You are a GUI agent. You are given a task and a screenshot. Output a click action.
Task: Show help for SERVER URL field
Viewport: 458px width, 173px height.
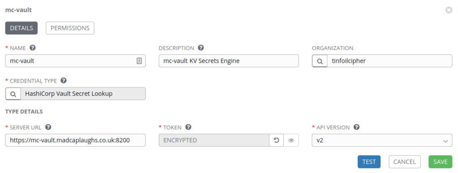click(x=48, y=127)
